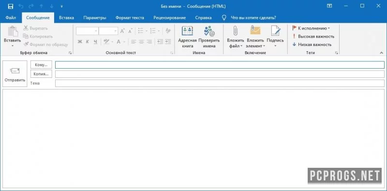Save the message with the floppy disk icon
Image resolution: width=387 pixels, height=191 pixels.
pyautogui.click(x=10, y=6)
